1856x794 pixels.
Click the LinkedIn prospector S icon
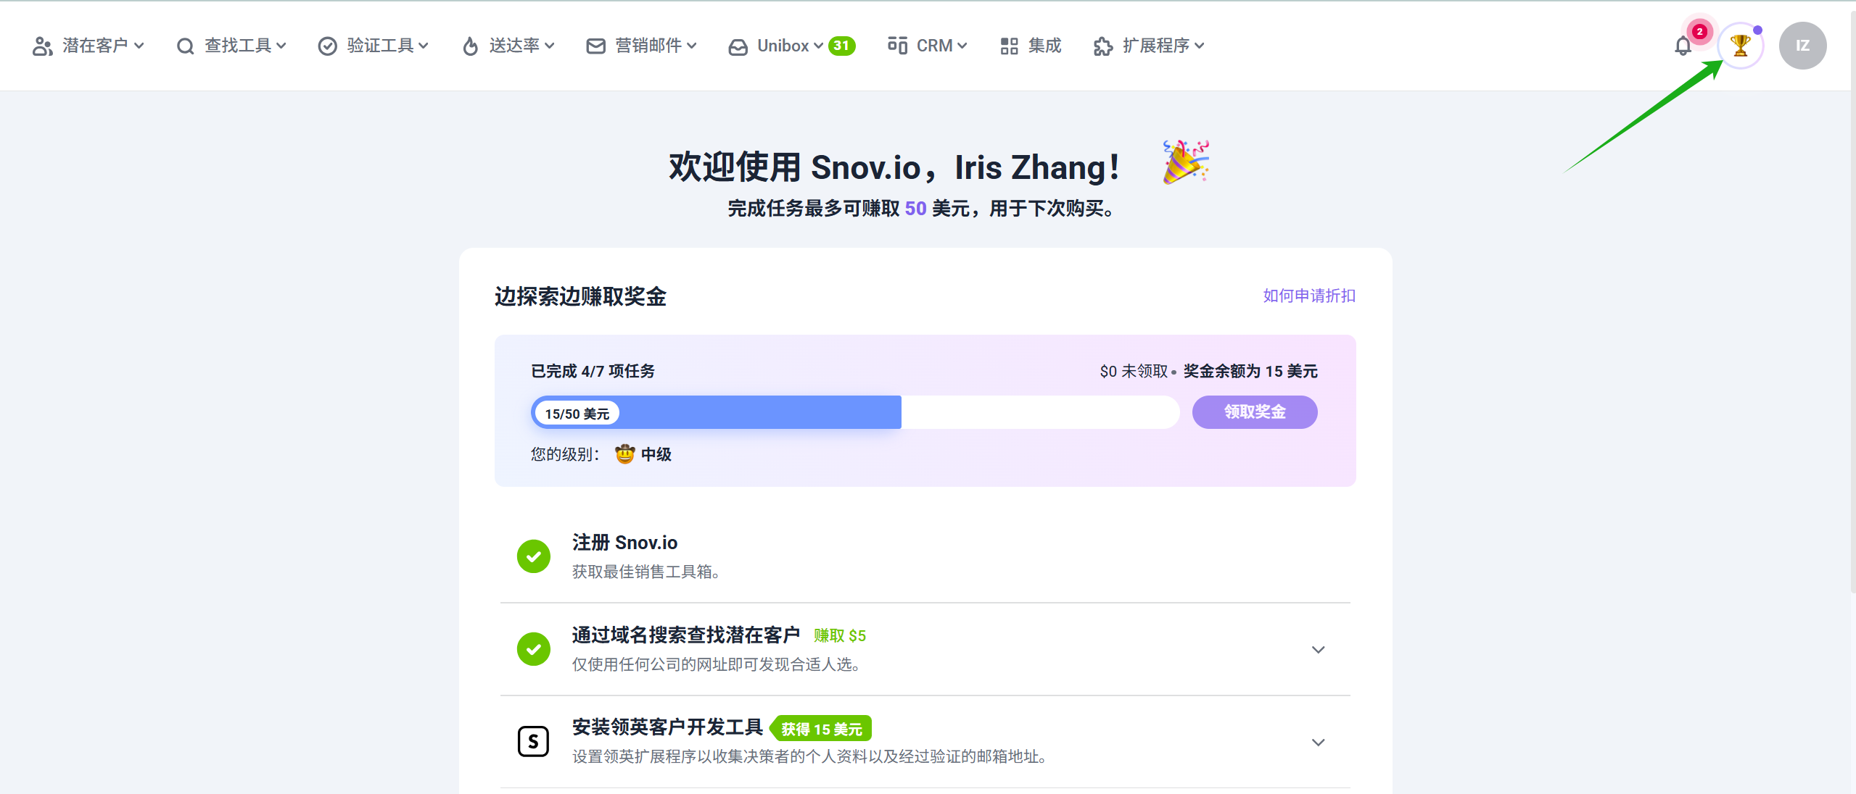click(x=533, y=741)
